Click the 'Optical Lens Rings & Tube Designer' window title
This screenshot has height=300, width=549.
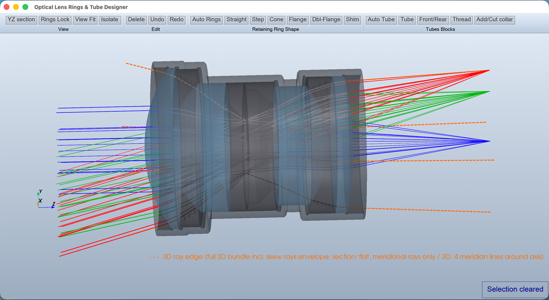pyautogui.click(x=81, y=7)
